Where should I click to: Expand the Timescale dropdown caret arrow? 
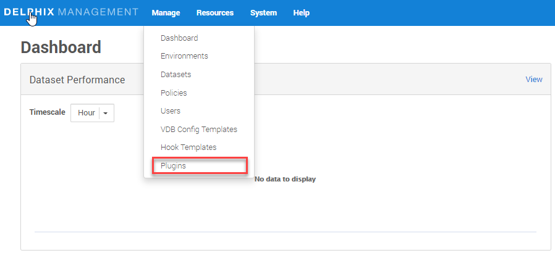(106, 114)
